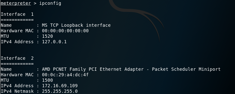Click the MTU value 1500

point(47,80)
